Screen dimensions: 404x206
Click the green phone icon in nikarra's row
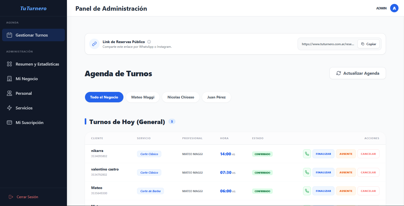click(307, 154)
